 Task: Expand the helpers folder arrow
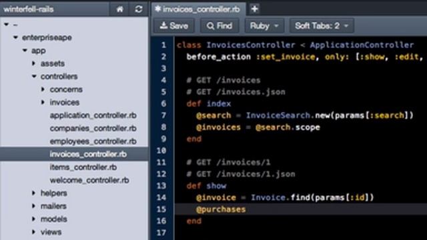pyautogui.click(x=34, y=193)
